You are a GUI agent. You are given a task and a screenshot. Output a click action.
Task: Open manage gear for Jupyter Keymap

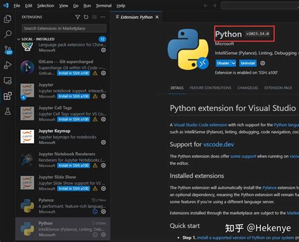pos(103,142)
